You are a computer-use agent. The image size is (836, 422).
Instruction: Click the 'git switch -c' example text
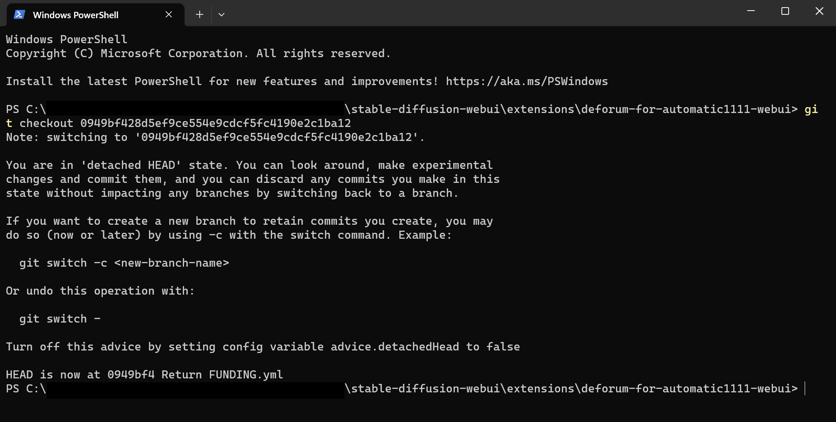pyautogui.click(x=124, y=262)
